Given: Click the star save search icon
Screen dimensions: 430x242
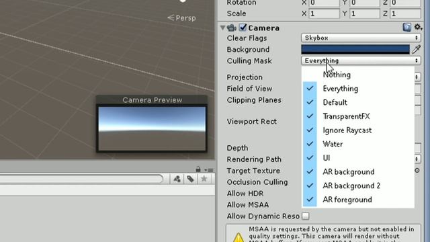Looking at the screenshot, I should tap(204, 179).
